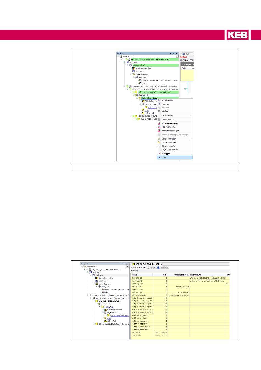Click the WatchdogTime value 100
The height and width of the screenshot is (370, 261).
166,284
